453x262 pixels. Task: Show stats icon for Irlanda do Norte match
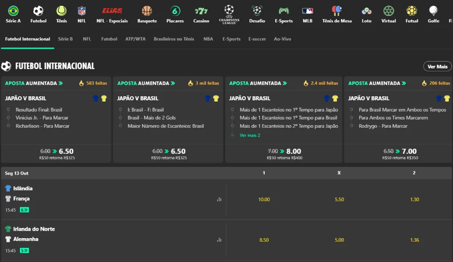click(219, 240)
